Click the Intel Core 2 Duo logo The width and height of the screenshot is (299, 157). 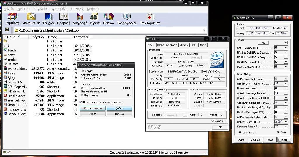click(217, 60)
